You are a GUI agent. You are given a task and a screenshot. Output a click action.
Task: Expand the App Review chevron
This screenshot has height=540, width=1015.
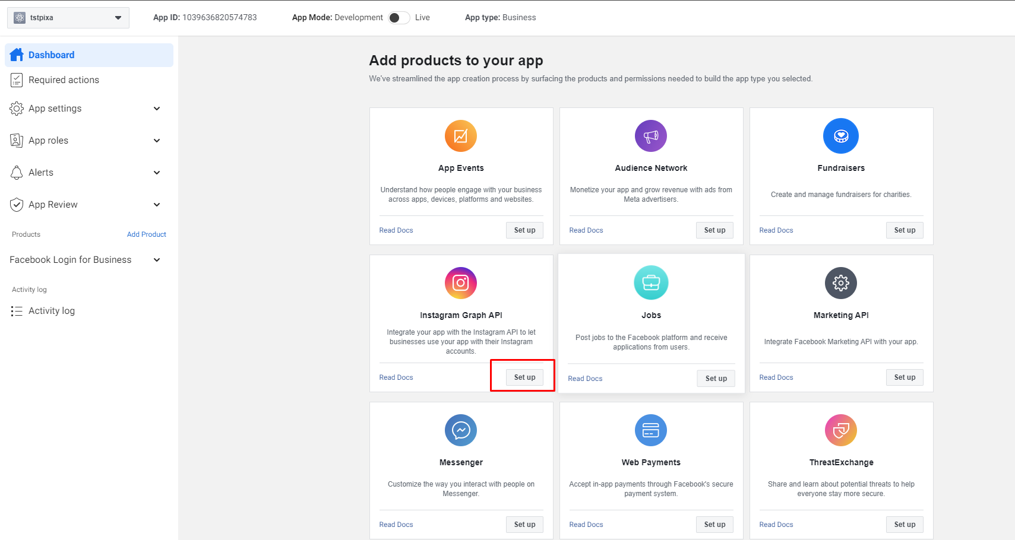coord(157,205)
